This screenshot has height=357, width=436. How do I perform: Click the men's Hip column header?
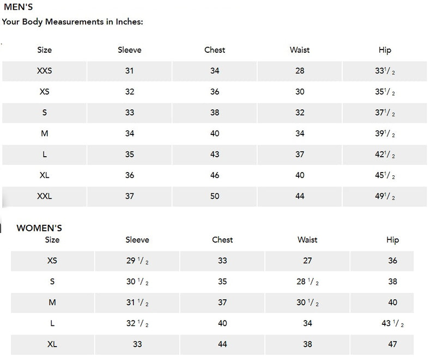point(385,50)
